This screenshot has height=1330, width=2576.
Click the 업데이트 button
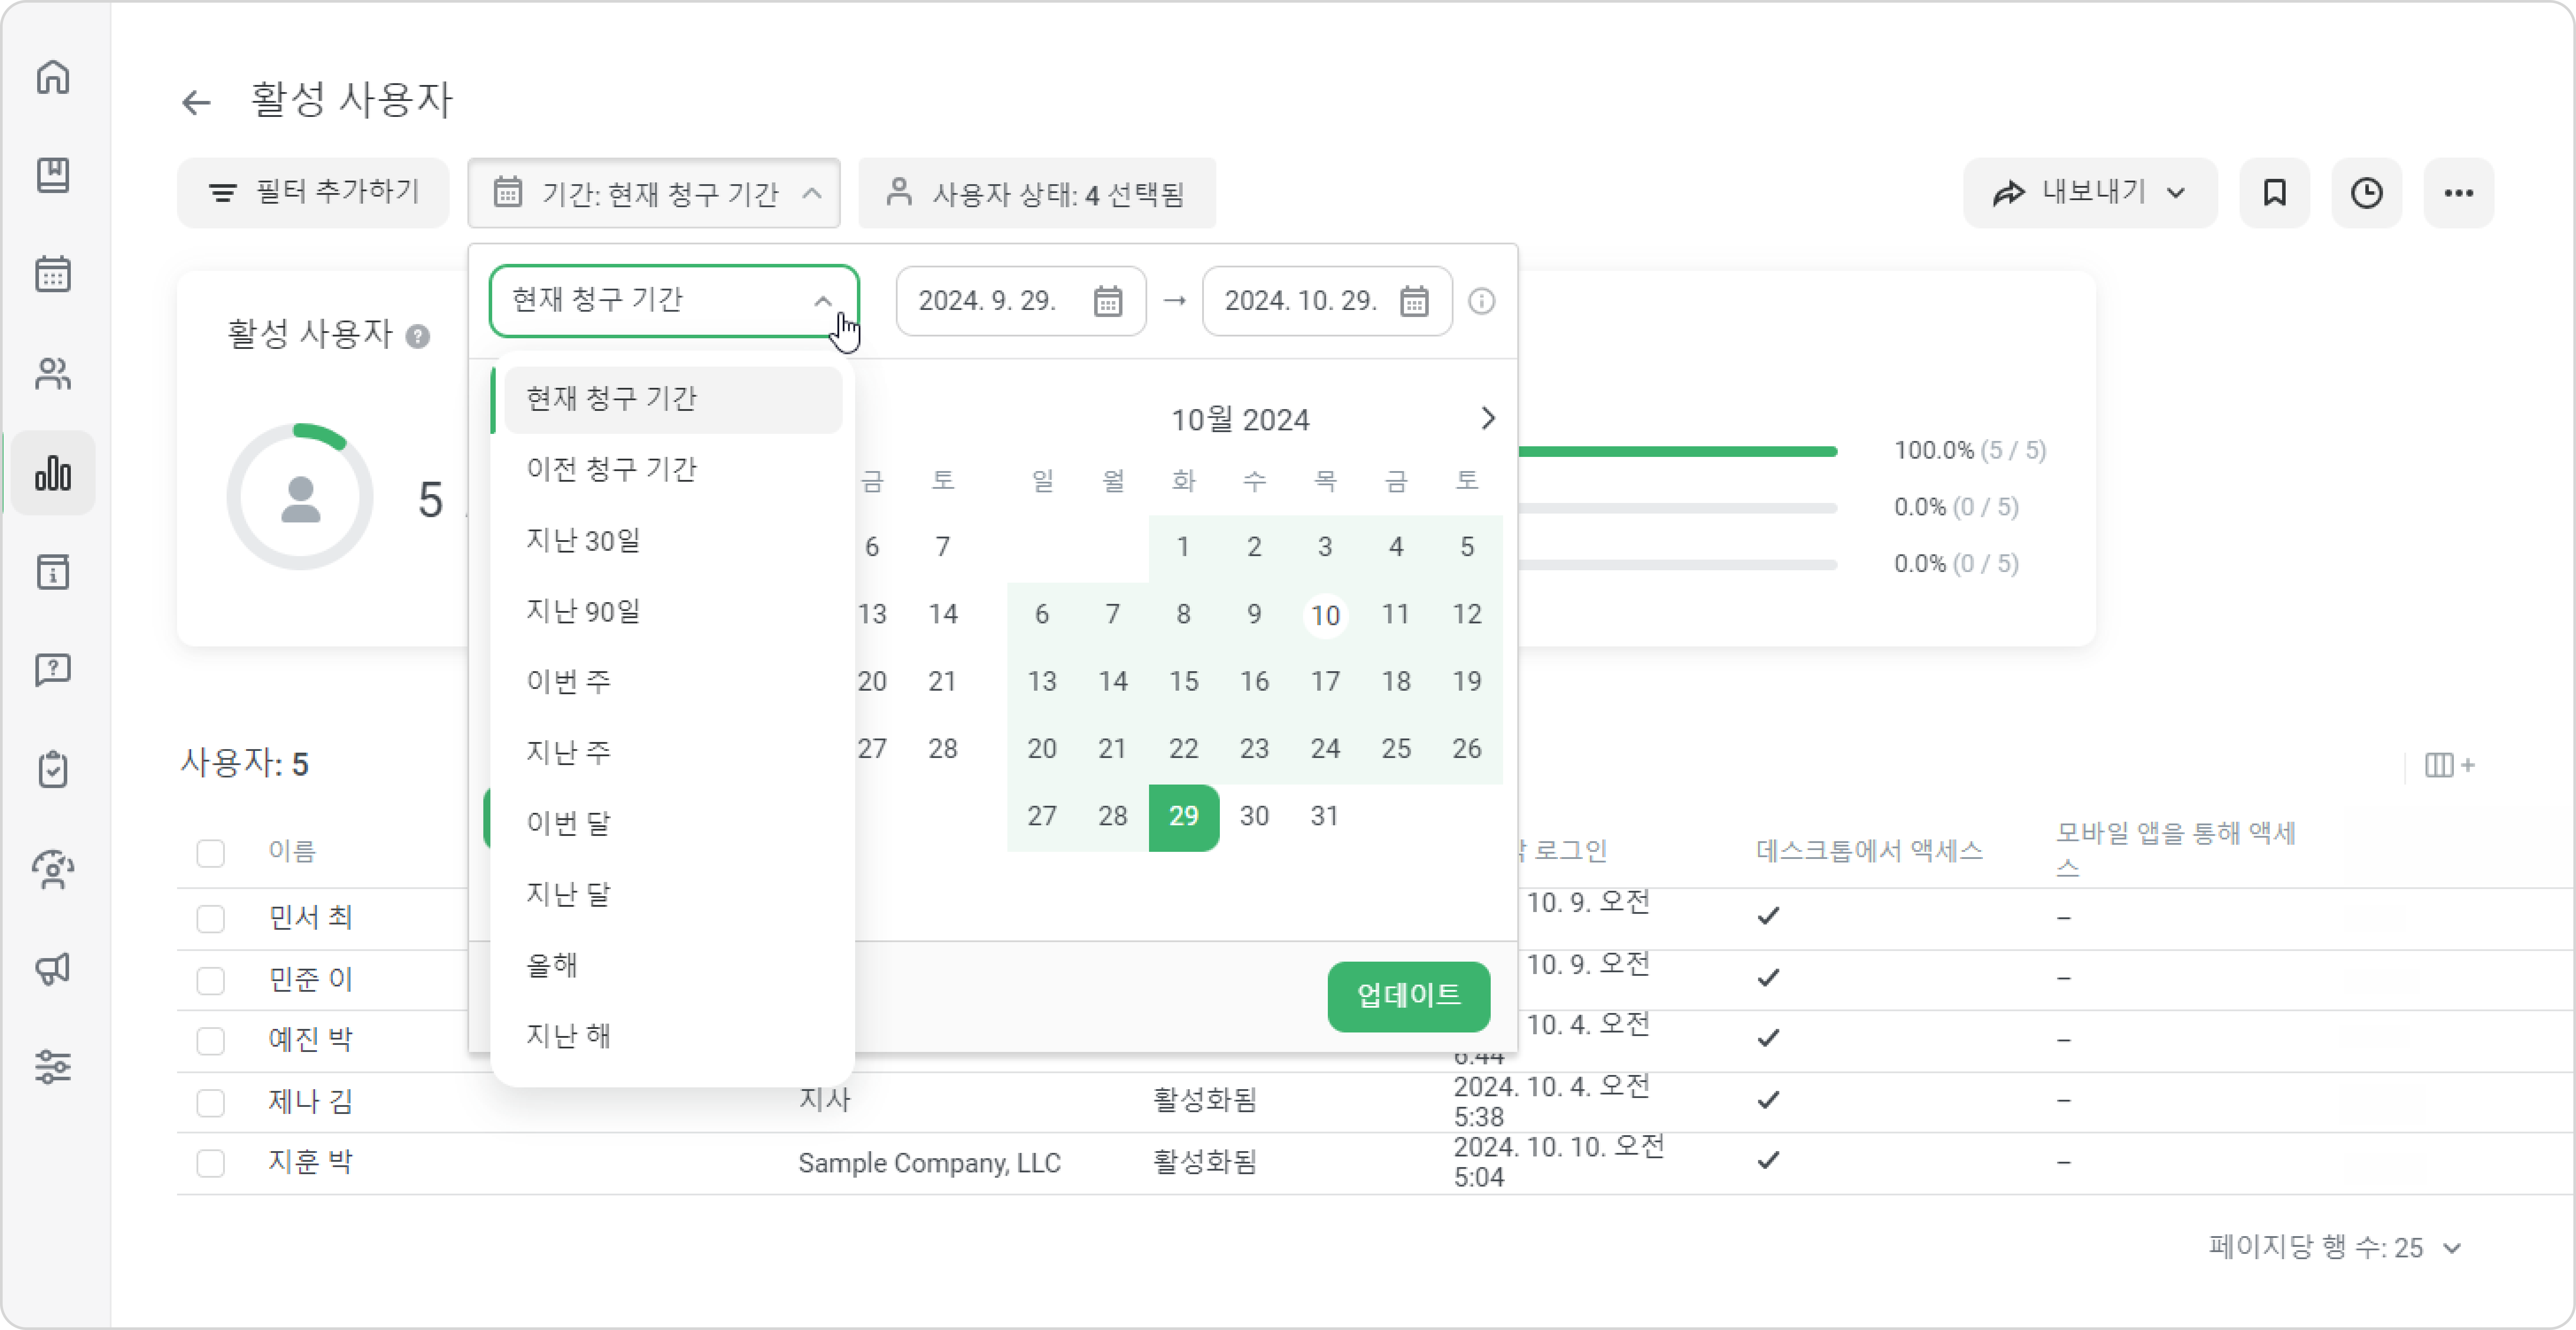coord(1408,996)
